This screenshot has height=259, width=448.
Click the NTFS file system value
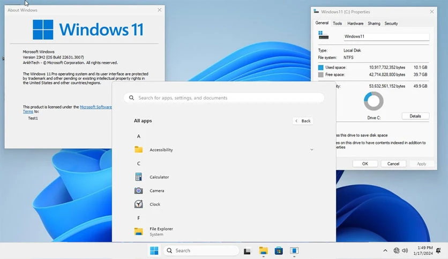[348, 58]
